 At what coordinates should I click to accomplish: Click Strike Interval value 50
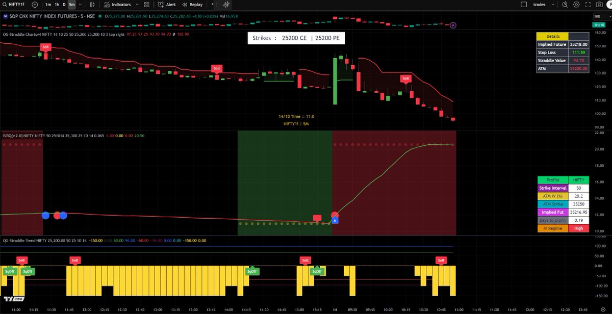(578, 188)
